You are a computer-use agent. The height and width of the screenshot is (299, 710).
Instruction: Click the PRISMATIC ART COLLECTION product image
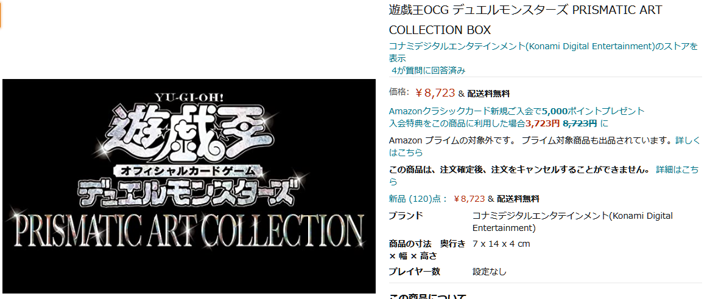[x=189, y=186]
